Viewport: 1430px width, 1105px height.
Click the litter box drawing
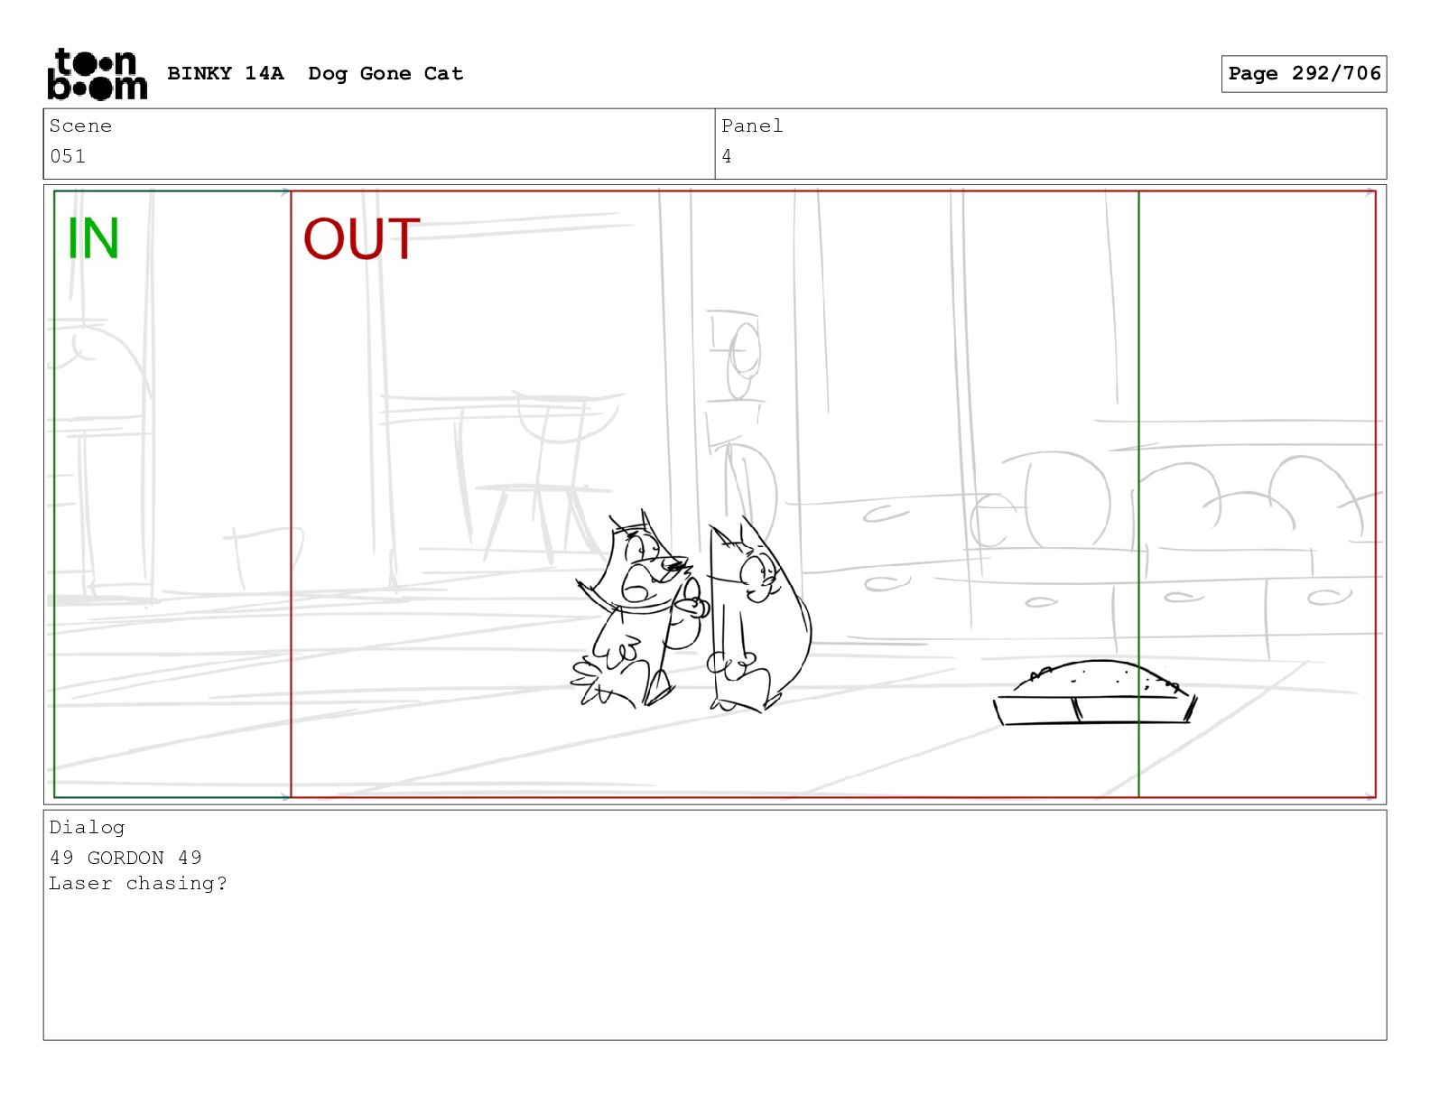point(1095,693)
